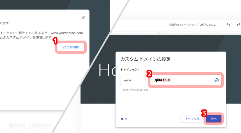
Task: Click the キャンセル button
Action: coord(192,119)
